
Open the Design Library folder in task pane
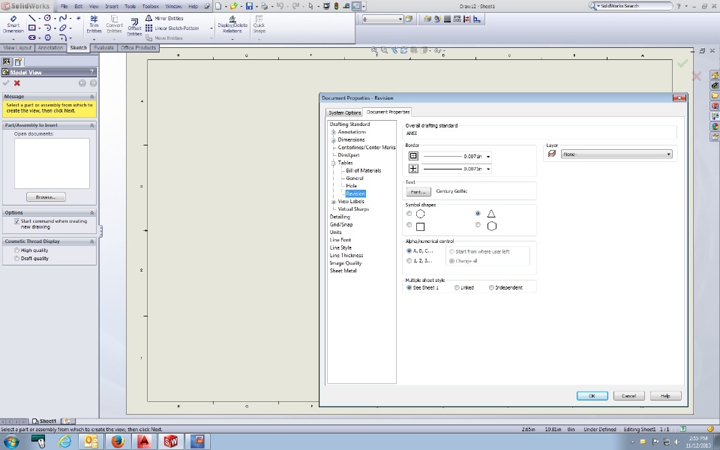[715, 95]
